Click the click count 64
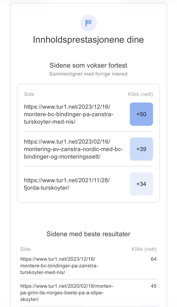 [154, 259]
